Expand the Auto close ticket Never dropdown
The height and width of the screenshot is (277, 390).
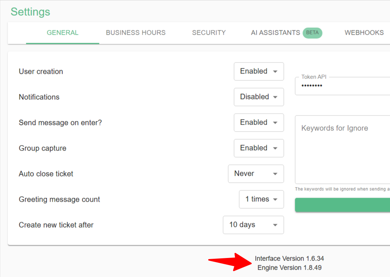click(256, 174)
